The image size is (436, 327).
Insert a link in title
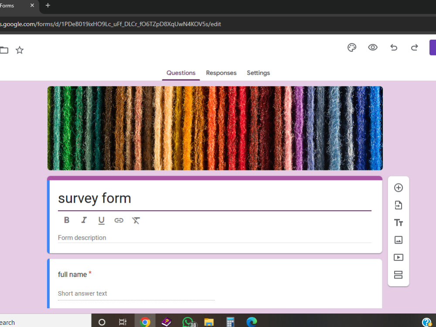coord(119,221)
